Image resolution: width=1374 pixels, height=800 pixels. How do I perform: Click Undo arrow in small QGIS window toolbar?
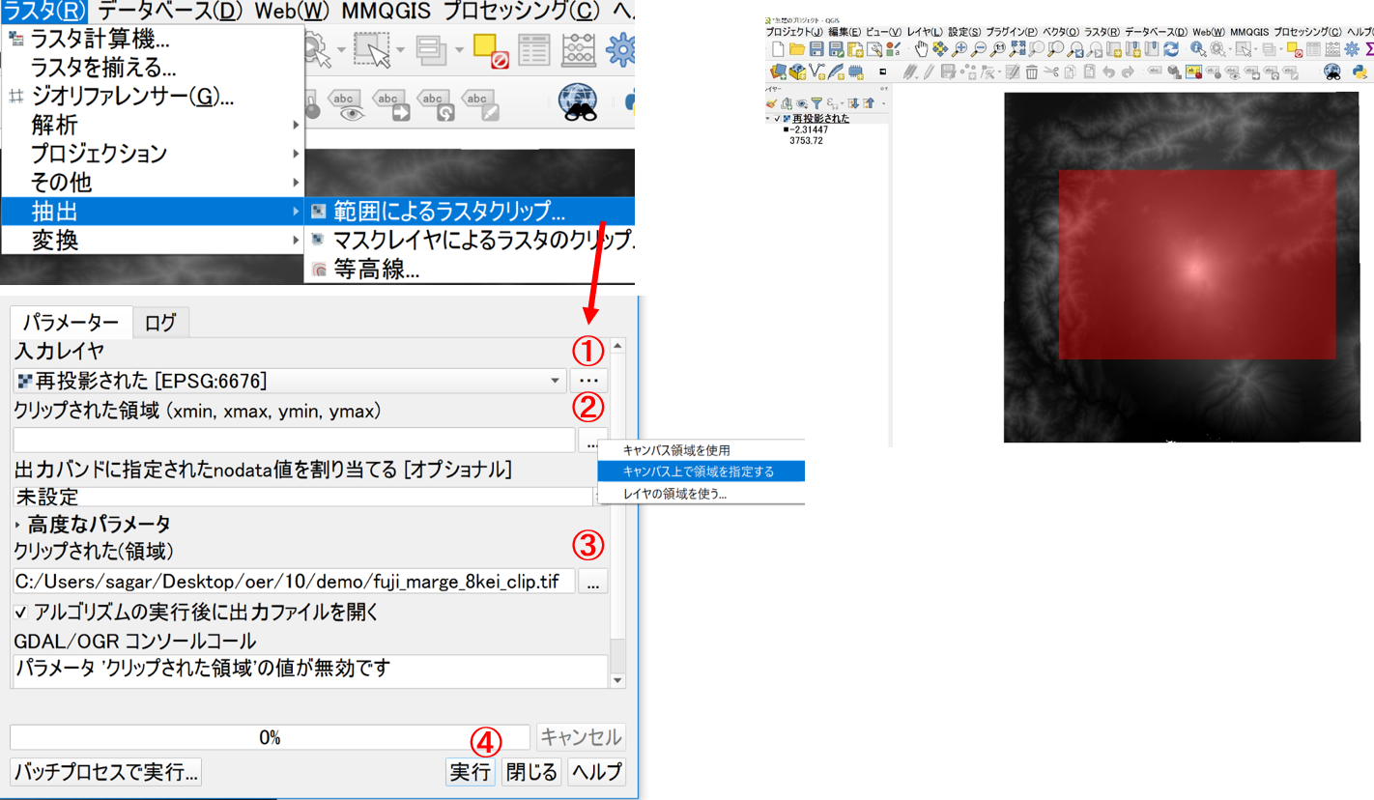1108,71
